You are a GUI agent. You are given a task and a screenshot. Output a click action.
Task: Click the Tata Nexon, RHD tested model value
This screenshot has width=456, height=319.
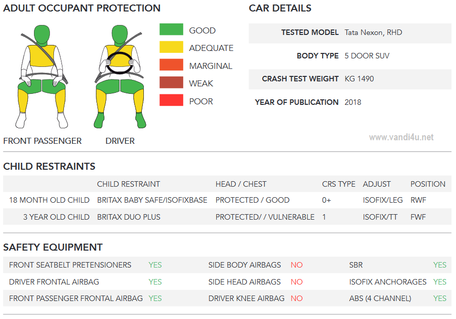click(x=373, y=32)
